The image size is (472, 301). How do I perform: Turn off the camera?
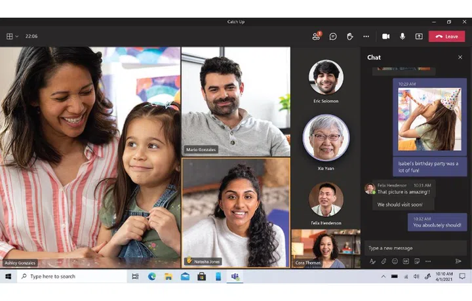coord(386,37)
